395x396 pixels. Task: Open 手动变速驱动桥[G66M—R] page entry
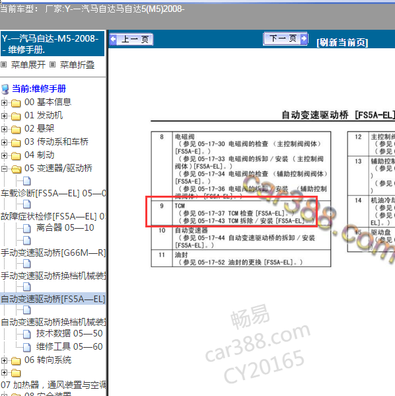(53, 253)
